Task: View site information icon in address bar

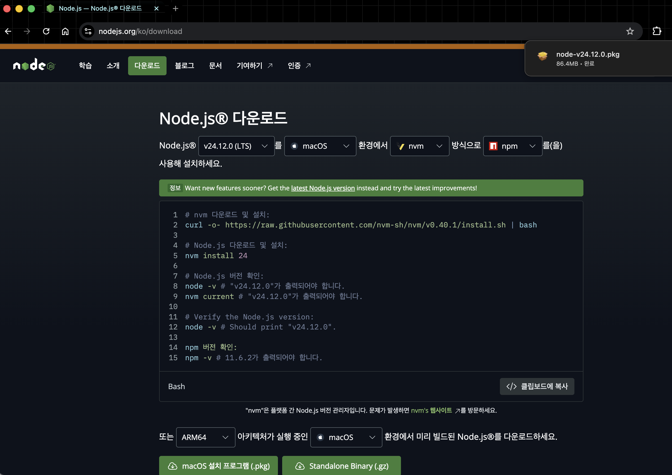Action: coord(88,31)
